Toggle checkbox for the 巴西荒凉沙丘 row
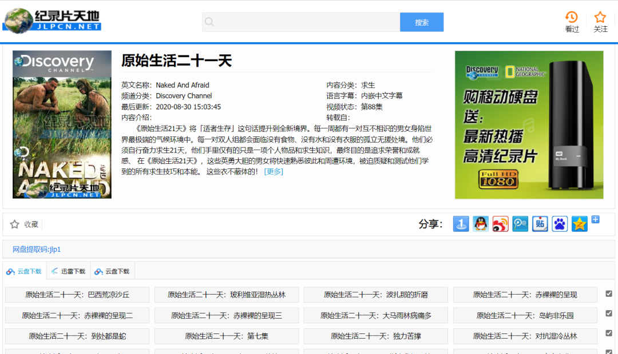The height and width of the screenshot is (354, 618). click(x=609, y=293)
